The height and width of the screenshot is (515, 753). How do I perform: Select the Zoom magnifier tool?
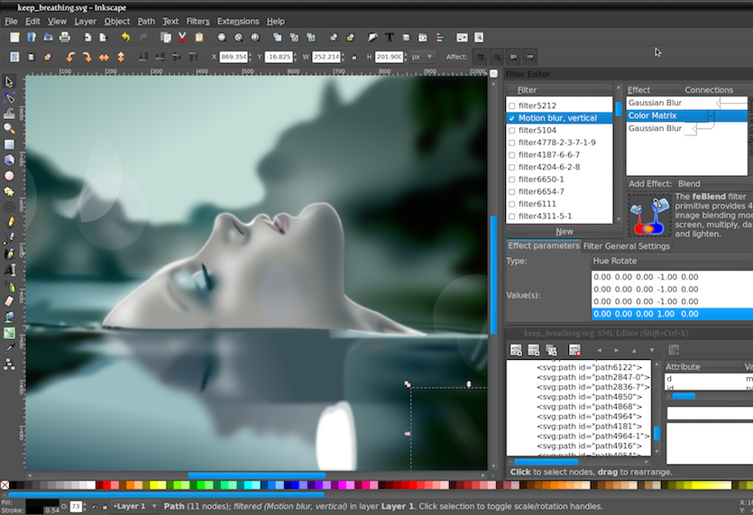click(x=9, y=129)
